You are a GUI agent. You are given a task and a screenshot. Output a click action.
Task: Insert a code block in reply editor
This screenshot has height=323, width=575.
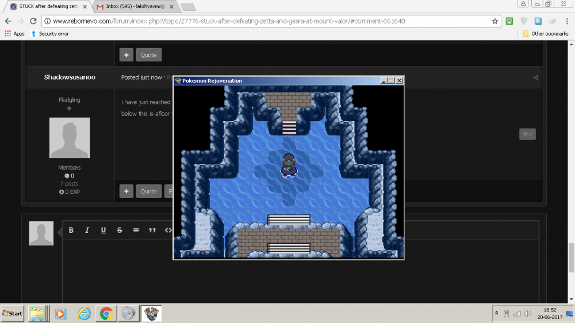pos(168,230)
